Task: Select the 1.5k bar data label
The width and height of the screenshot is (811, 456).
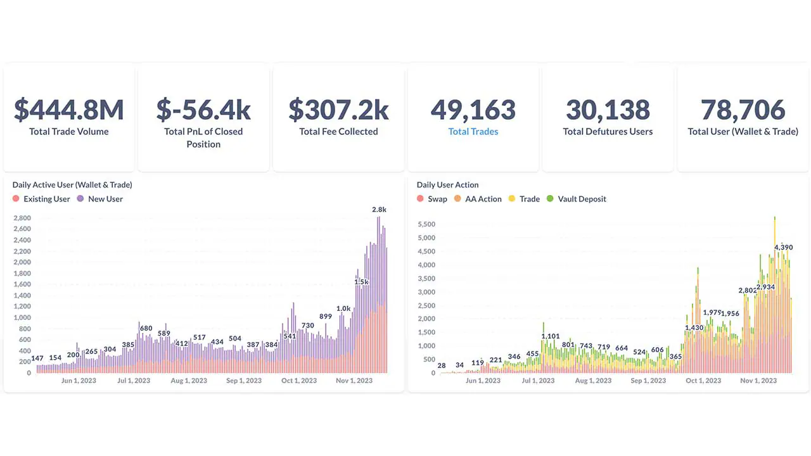Action: tap(361, 281)
